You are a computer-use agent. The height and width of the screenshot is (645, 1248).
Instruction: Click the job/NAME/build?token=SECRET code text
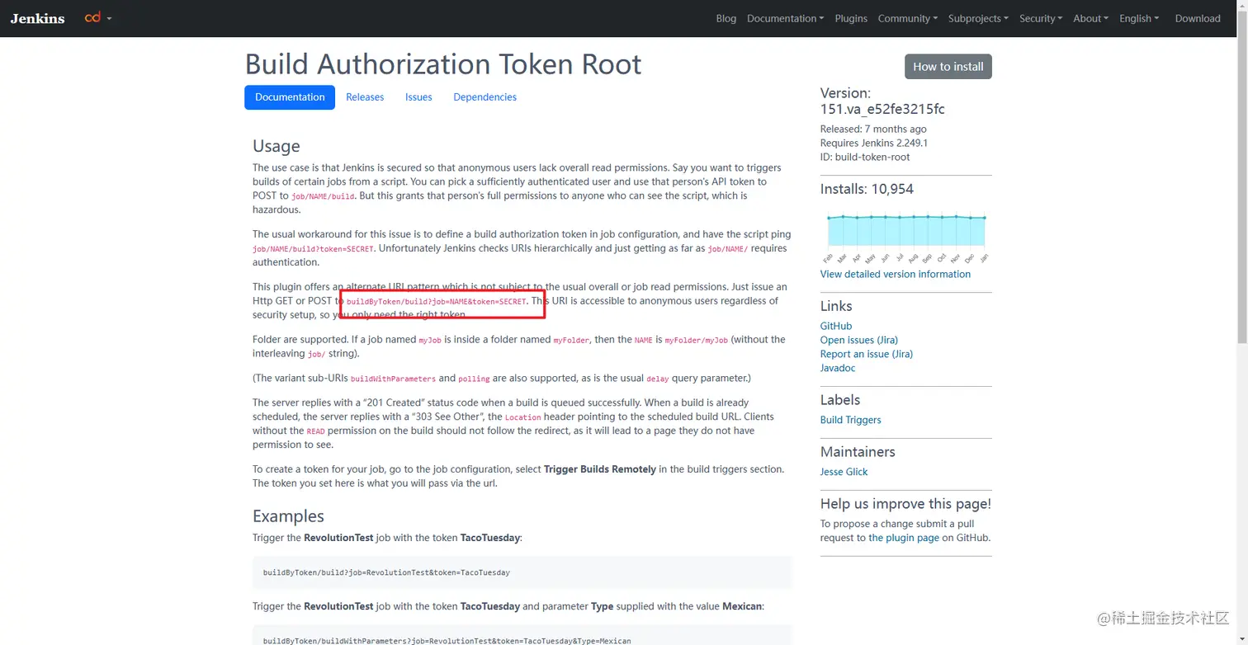click(x=313, y=249)
